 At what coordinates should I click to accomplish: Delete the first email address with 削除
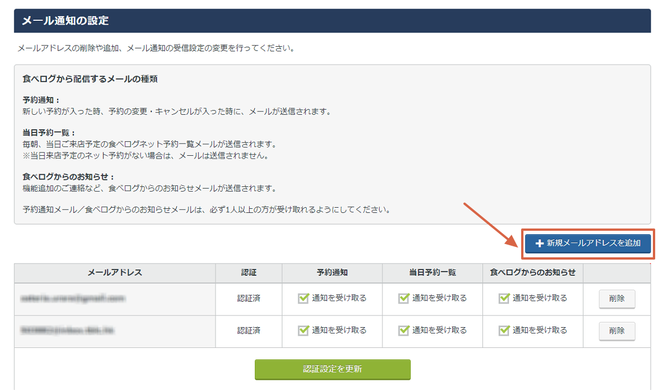616,299
